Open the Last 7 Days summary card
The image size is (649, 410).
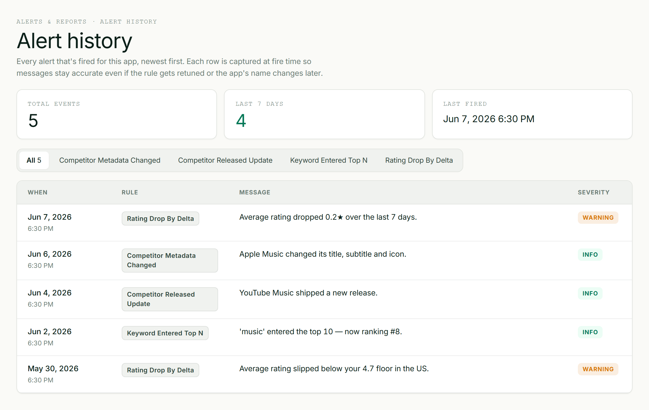point(324,114)
